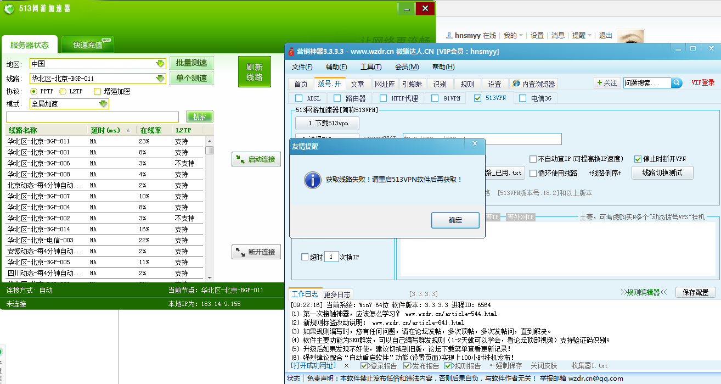Switch to the 快速充值 tab
Screen dimensions: 721x384
(x=88, y=45)
